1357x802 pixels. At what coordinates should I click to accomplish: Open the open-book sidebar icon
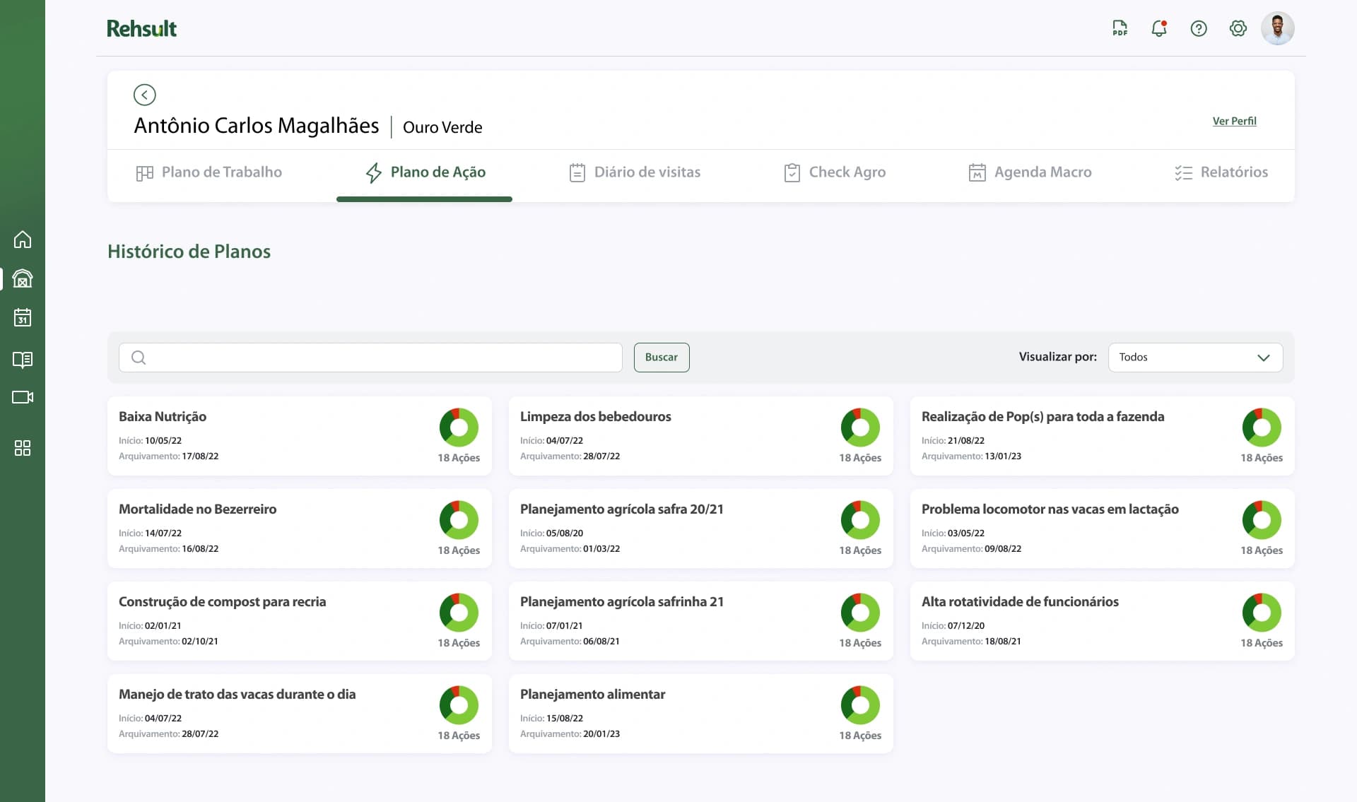click(x=23, y=360)
